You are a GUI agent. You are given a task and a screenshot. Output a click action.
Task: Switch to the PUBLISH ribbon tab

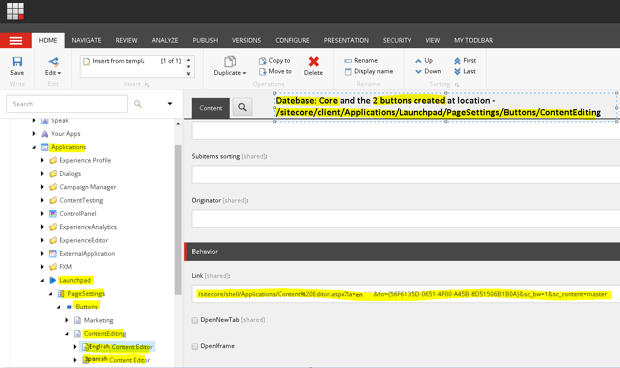tap(205, 40)
